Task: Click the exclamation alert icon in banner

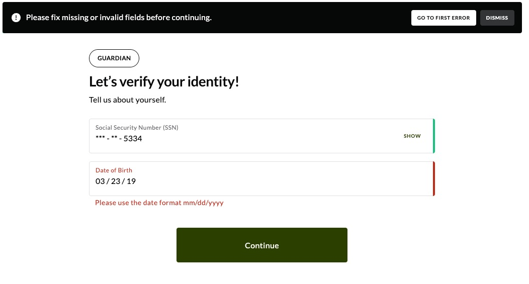Action: click(x=16, y=18)
